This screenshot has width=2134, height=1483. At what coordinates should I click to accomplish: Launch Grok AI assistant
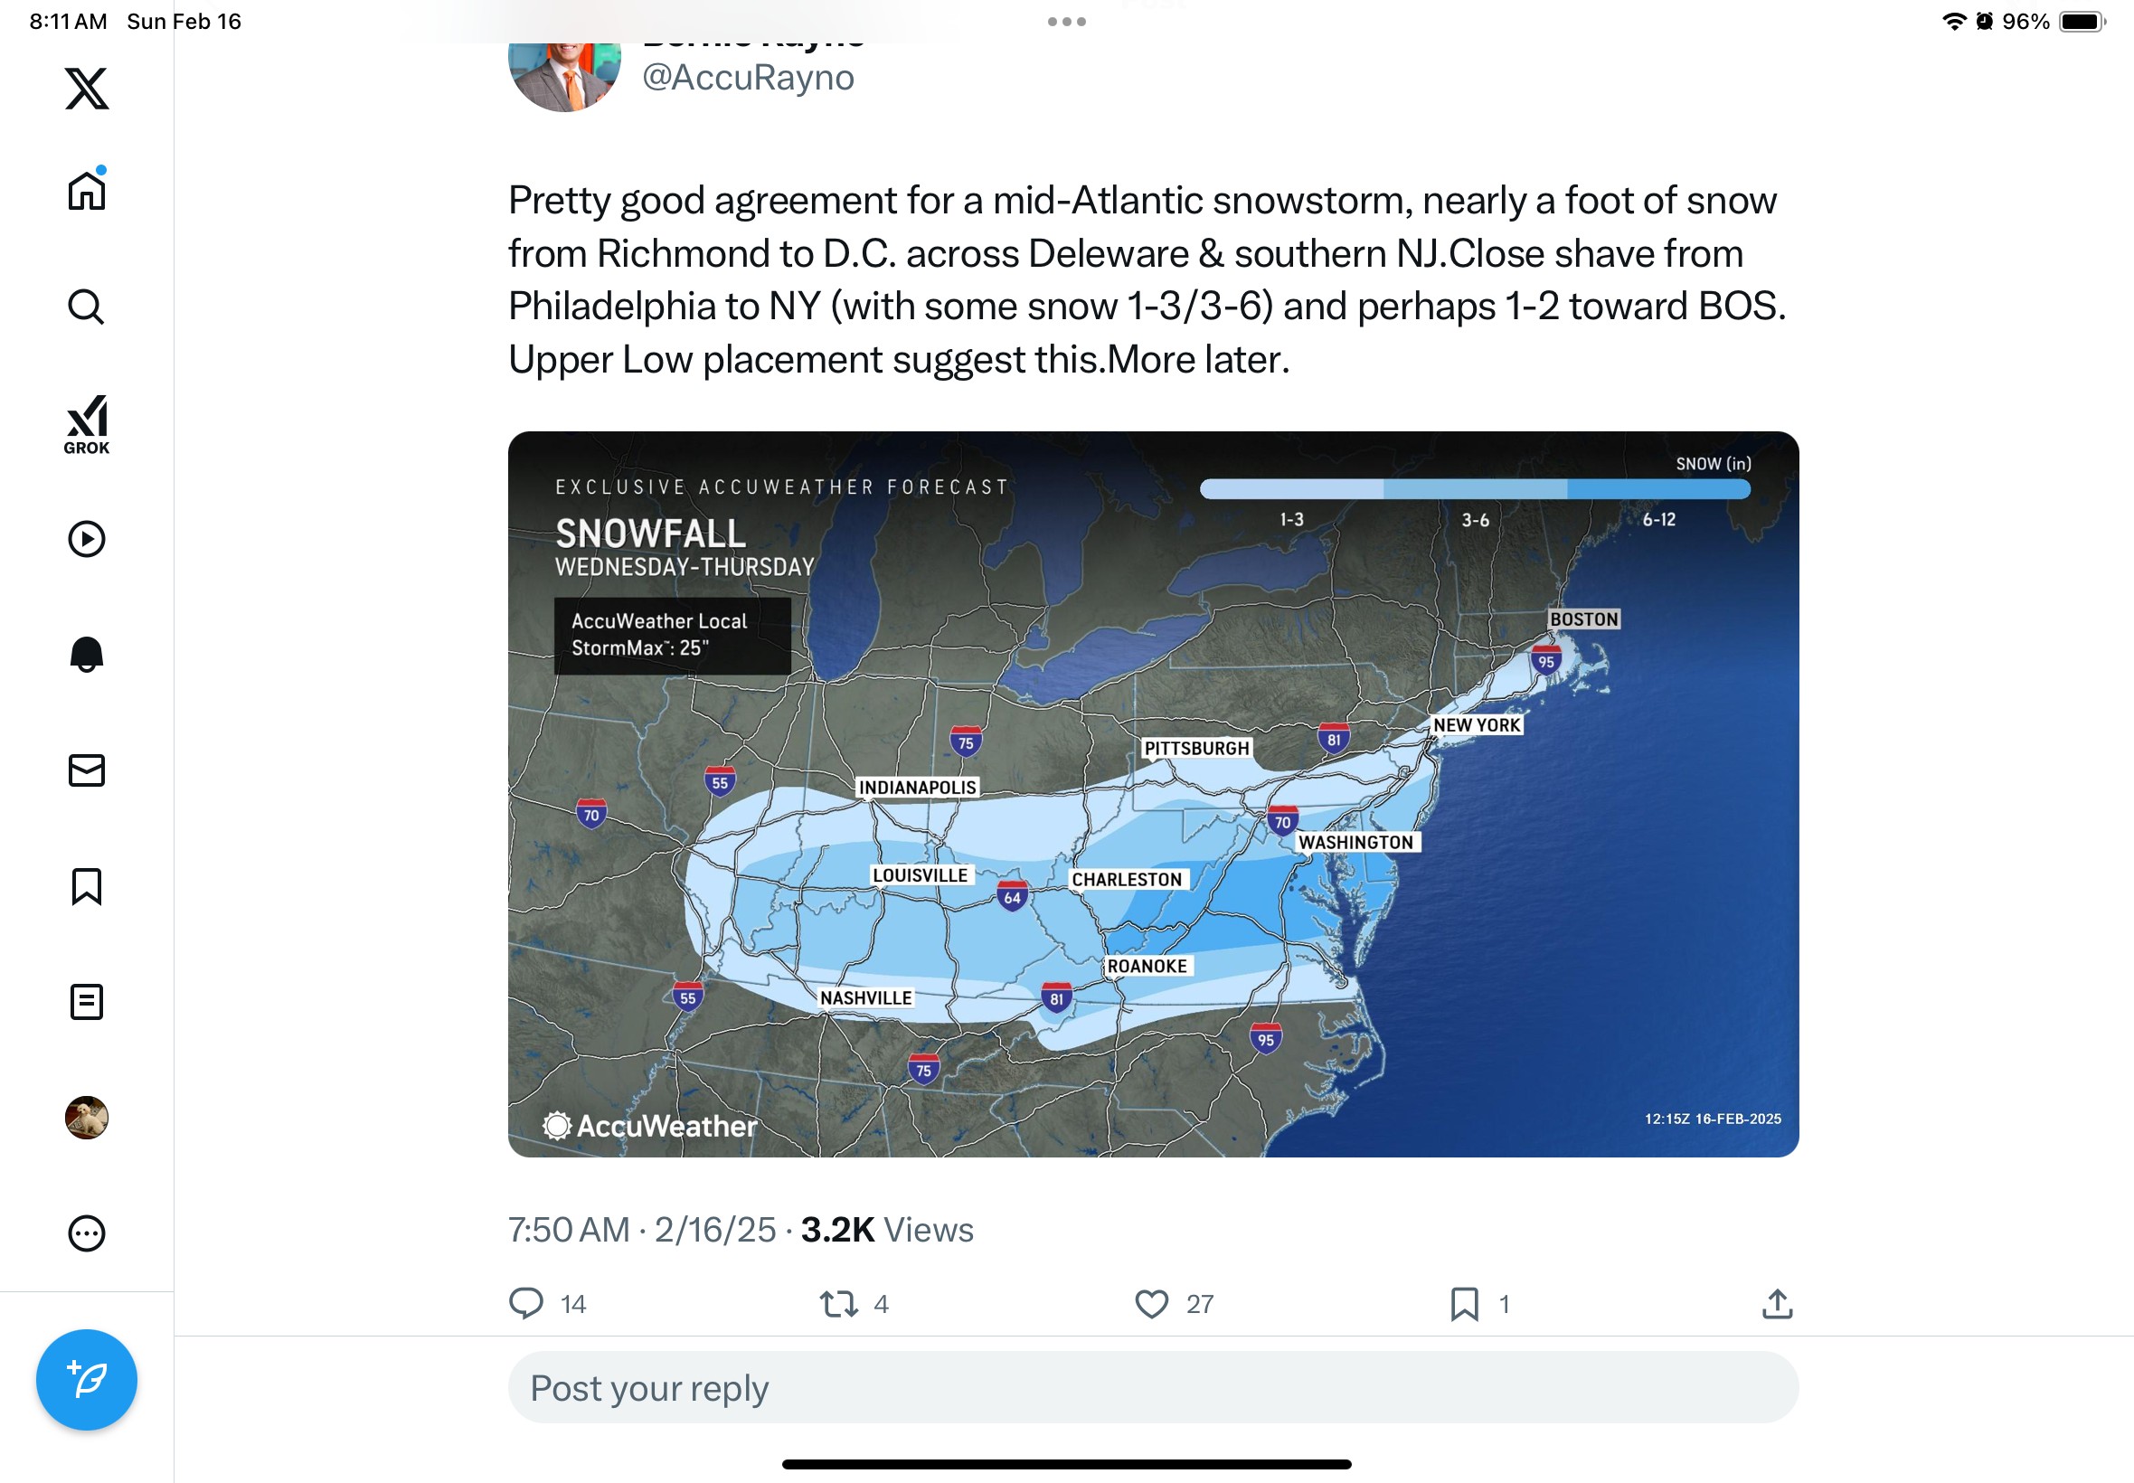[x=87, y=425]
